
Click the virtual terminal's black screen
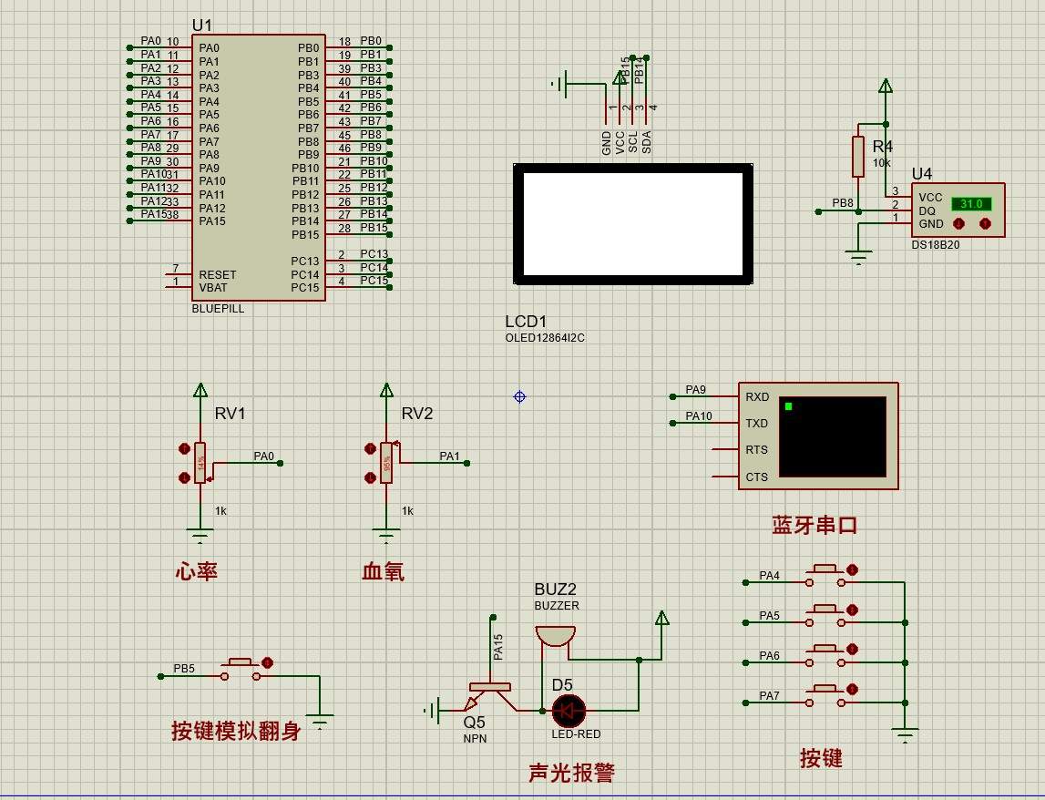[x=833, y=436]
